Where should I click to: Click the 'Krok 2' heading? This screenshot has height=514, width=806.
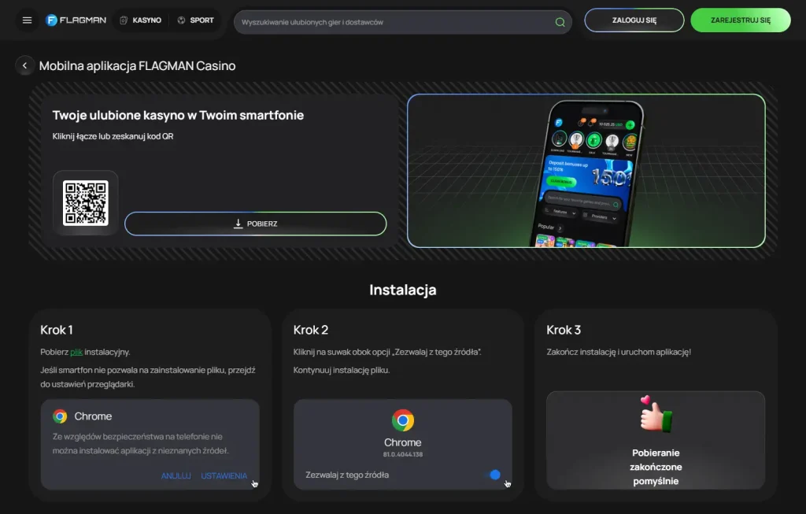(310, 330)
